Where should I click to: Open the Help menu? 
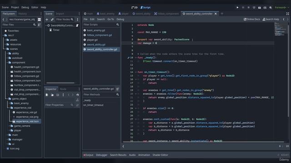click(43, 7)
